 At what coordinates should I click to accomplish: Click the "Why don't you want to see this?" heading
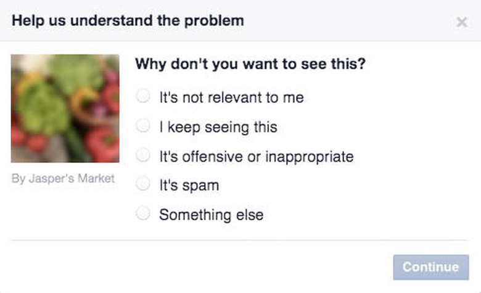[x=250, y=64]
